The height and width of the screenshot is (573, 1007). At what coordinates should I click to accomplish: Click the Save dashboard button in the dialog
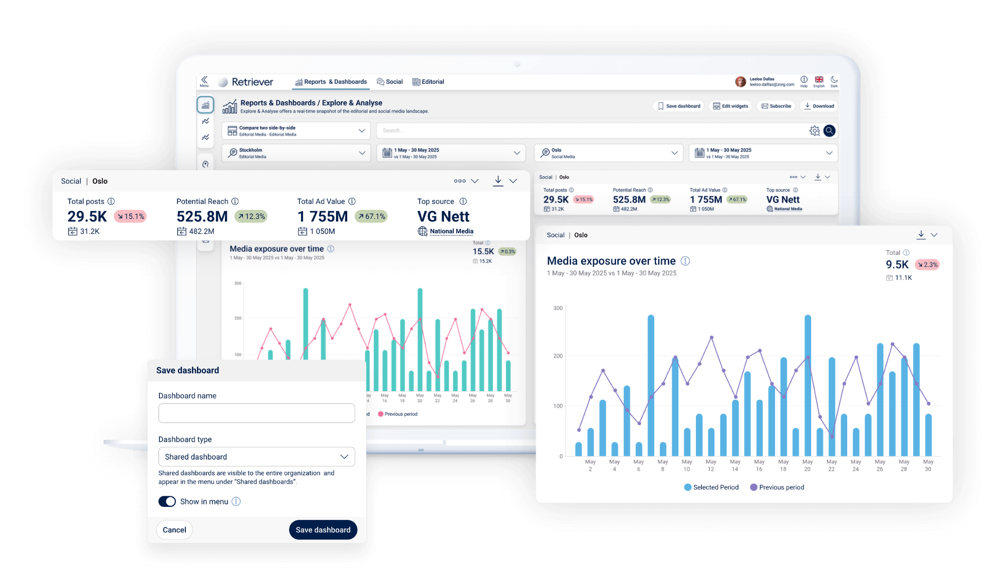tap(323, 529)
